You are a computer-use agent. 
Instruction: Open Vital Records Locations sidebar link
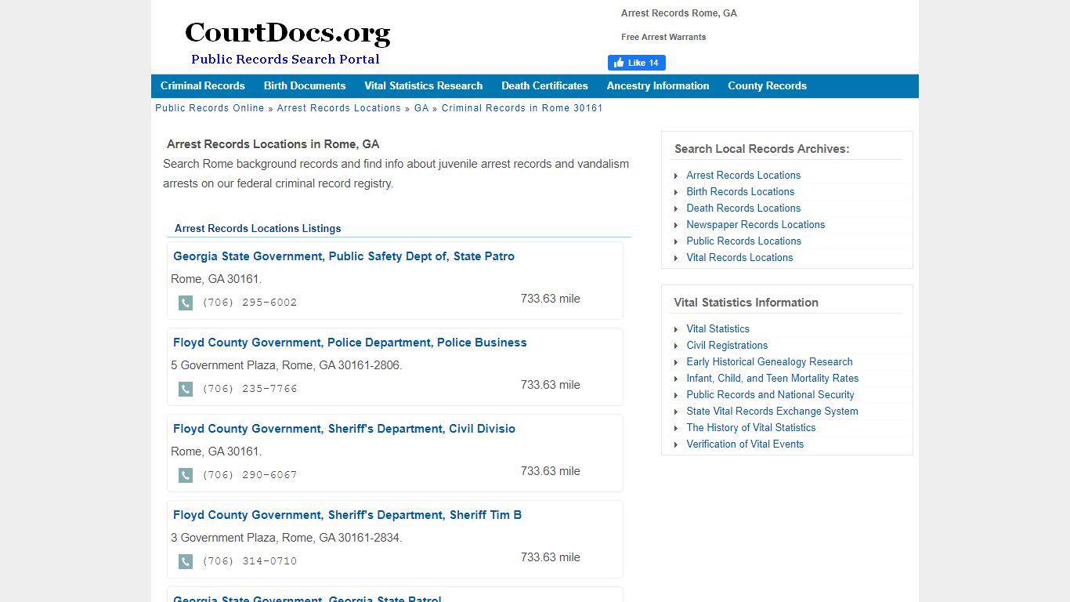(x=739, y=257)
